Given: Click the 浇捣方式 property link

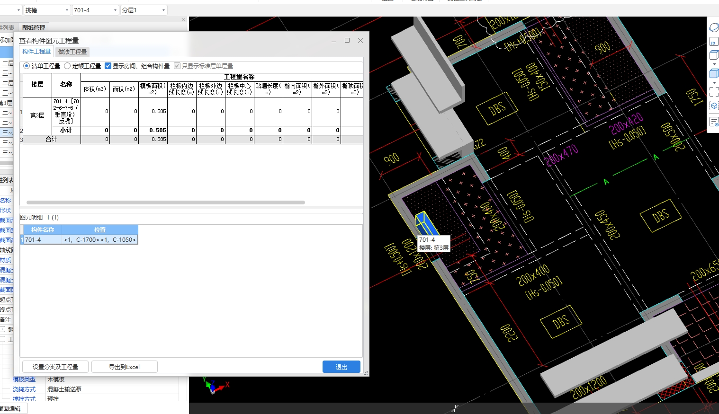Looking at the screenshot, I should 24,389.
